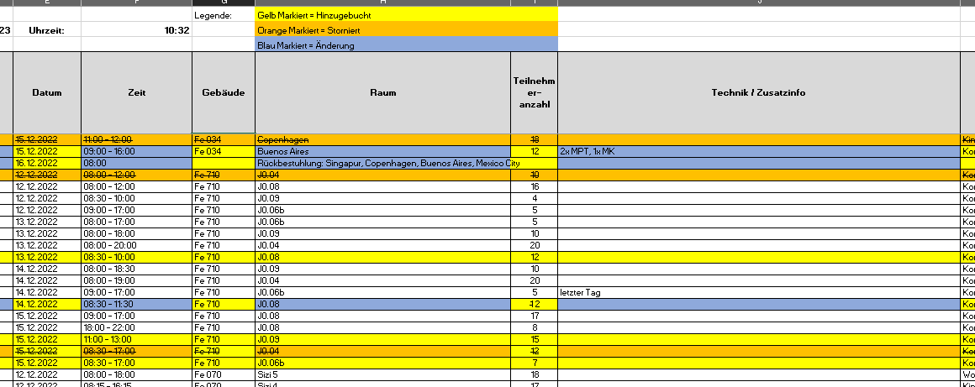Click "J0.09" in the 11:00 - 13:00 row
The height and width of the screenshot is (387, 975).
(382, 340)
